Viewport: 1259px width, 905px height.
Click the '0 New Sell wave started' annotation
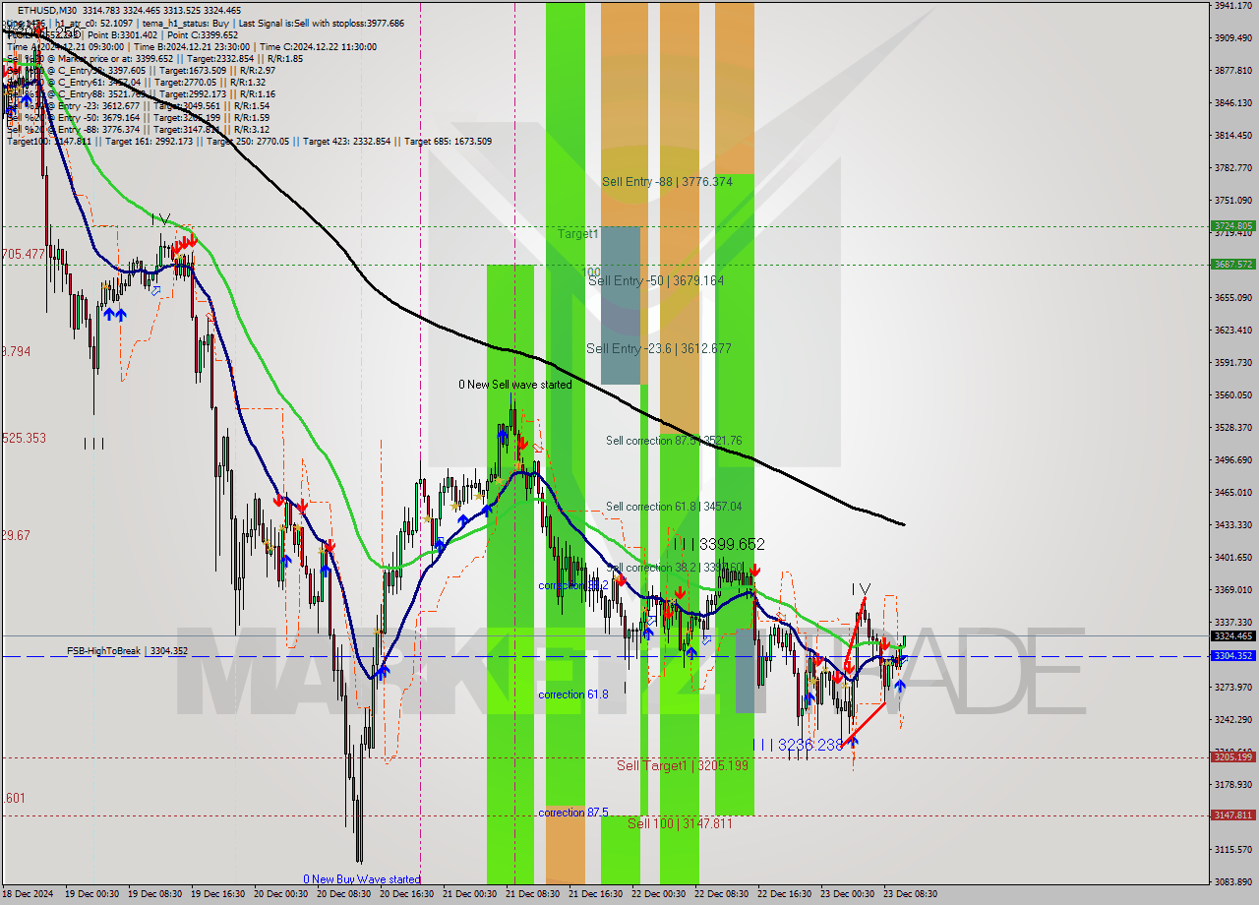pyautogui.click(x=515, y=385)
